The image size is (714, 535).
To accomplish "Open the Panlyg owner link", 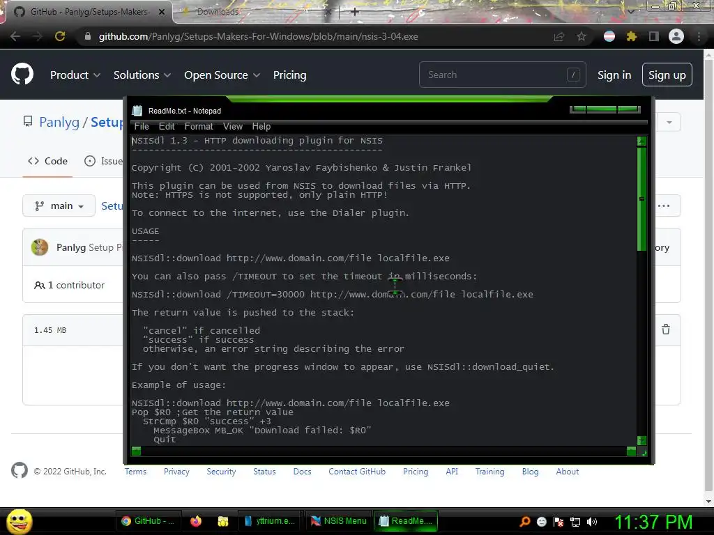I will coord(59,122).
